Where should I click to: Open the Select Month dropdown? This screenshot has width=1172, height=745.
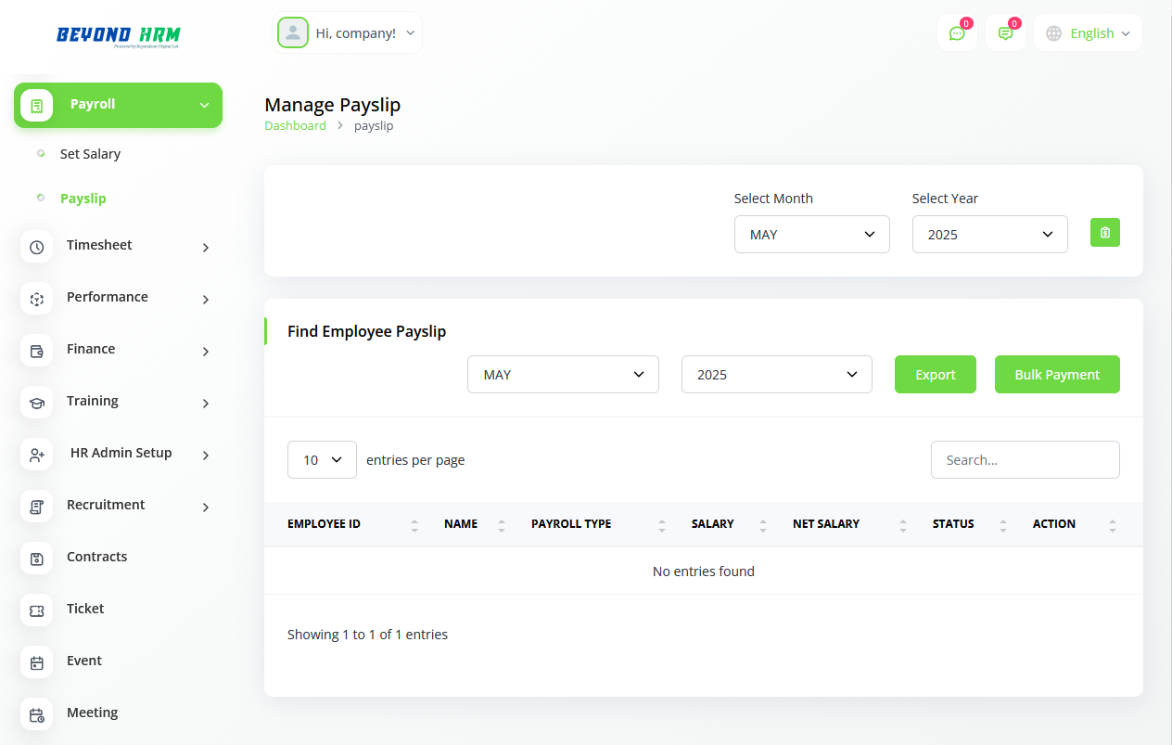tap(811, 235)
